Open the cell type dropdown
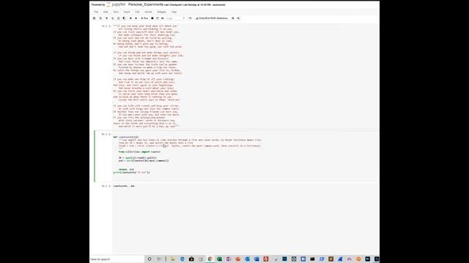Screen dimensions: 469x263 coord(176,18)
